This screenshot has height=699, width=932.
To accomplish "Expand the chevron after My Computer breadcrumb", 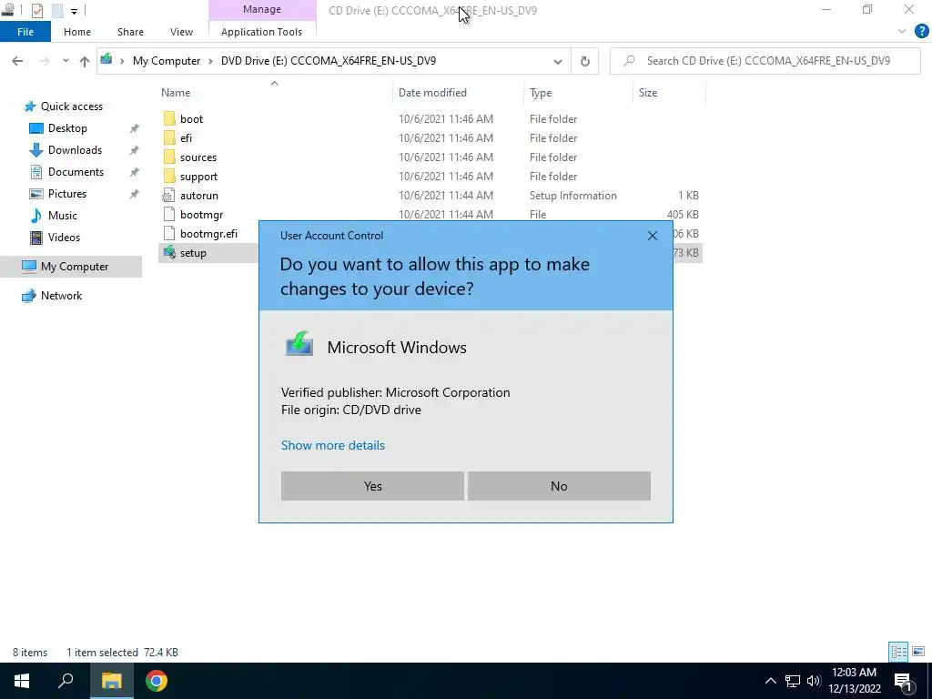I will point(210,61).
